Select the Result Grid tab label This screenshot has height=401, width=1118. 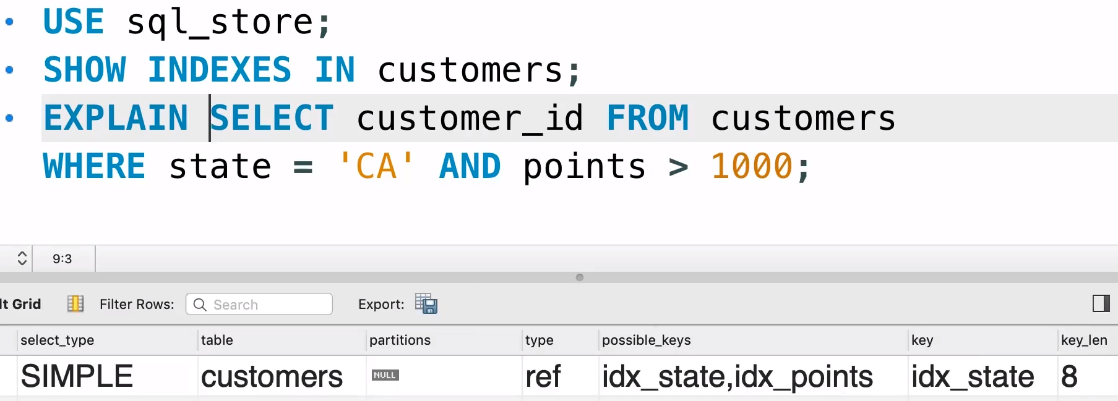point(21,304)
